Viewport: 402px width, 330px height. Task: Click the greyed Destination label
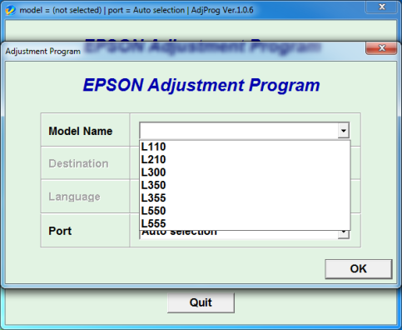[x=78, y=163]
